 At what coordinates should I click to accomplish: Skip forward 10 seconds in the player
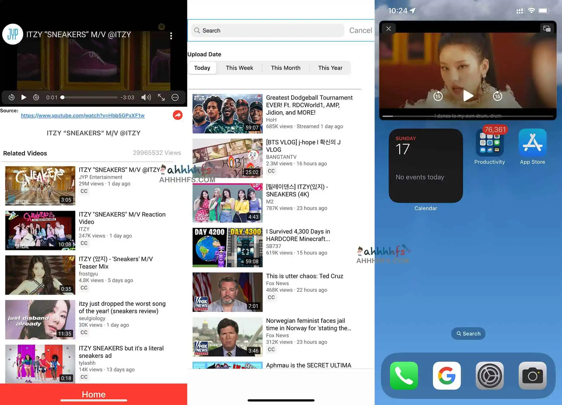click(36, 97)
